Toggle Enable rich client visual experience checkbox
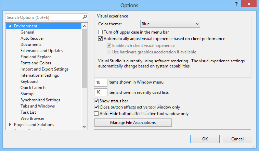 109,45
